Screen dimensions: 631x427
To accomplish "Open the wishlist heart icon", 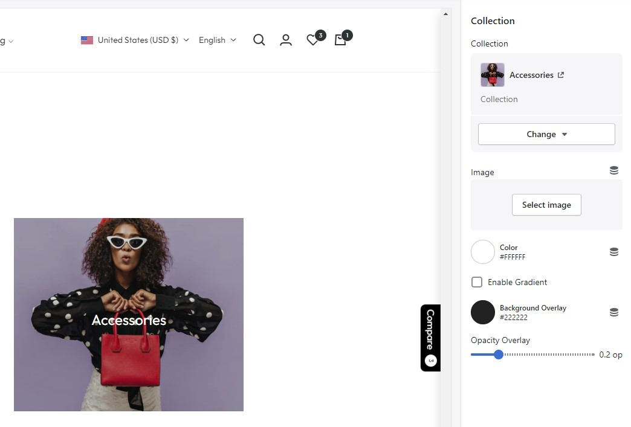I will [x=312, y=40].
